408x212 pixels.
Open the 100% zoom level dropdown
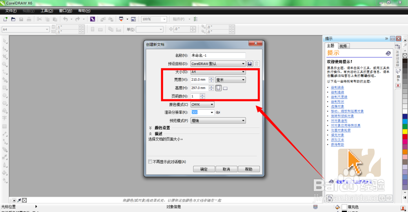pos(164,19)
